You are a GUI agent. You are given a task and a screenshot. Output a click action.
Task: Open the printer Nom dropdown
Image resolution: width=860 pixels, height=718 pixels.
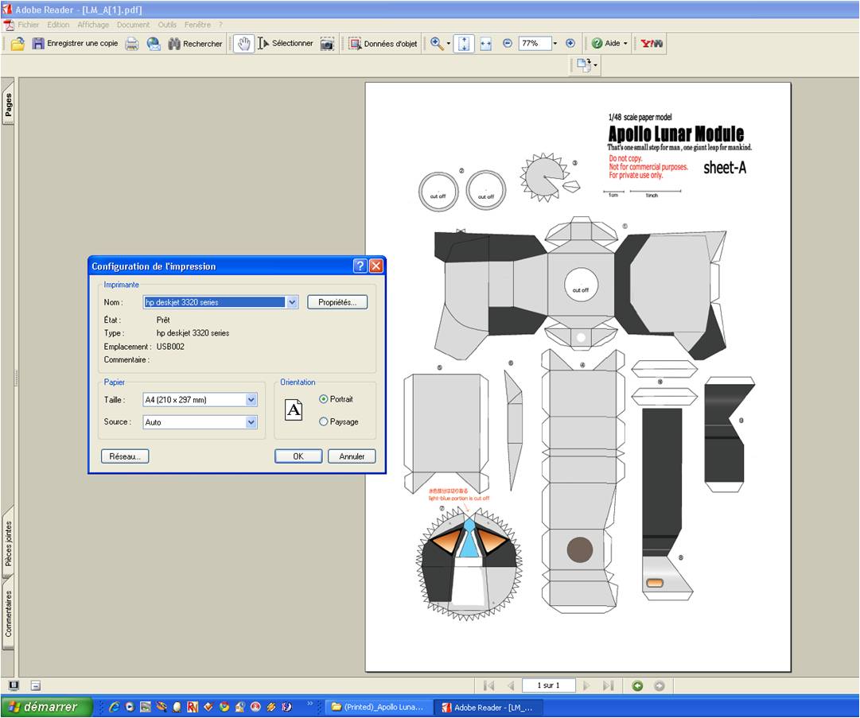(292, 302)
